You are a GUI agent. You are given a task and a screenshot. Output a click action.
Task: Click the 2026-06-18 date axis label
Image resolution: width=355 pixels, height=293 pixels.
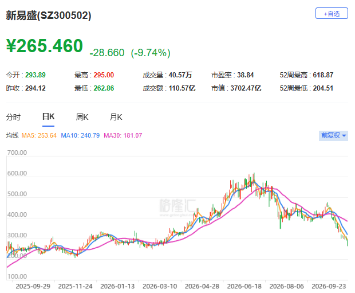pyautogui.click(x=244, y=286)
